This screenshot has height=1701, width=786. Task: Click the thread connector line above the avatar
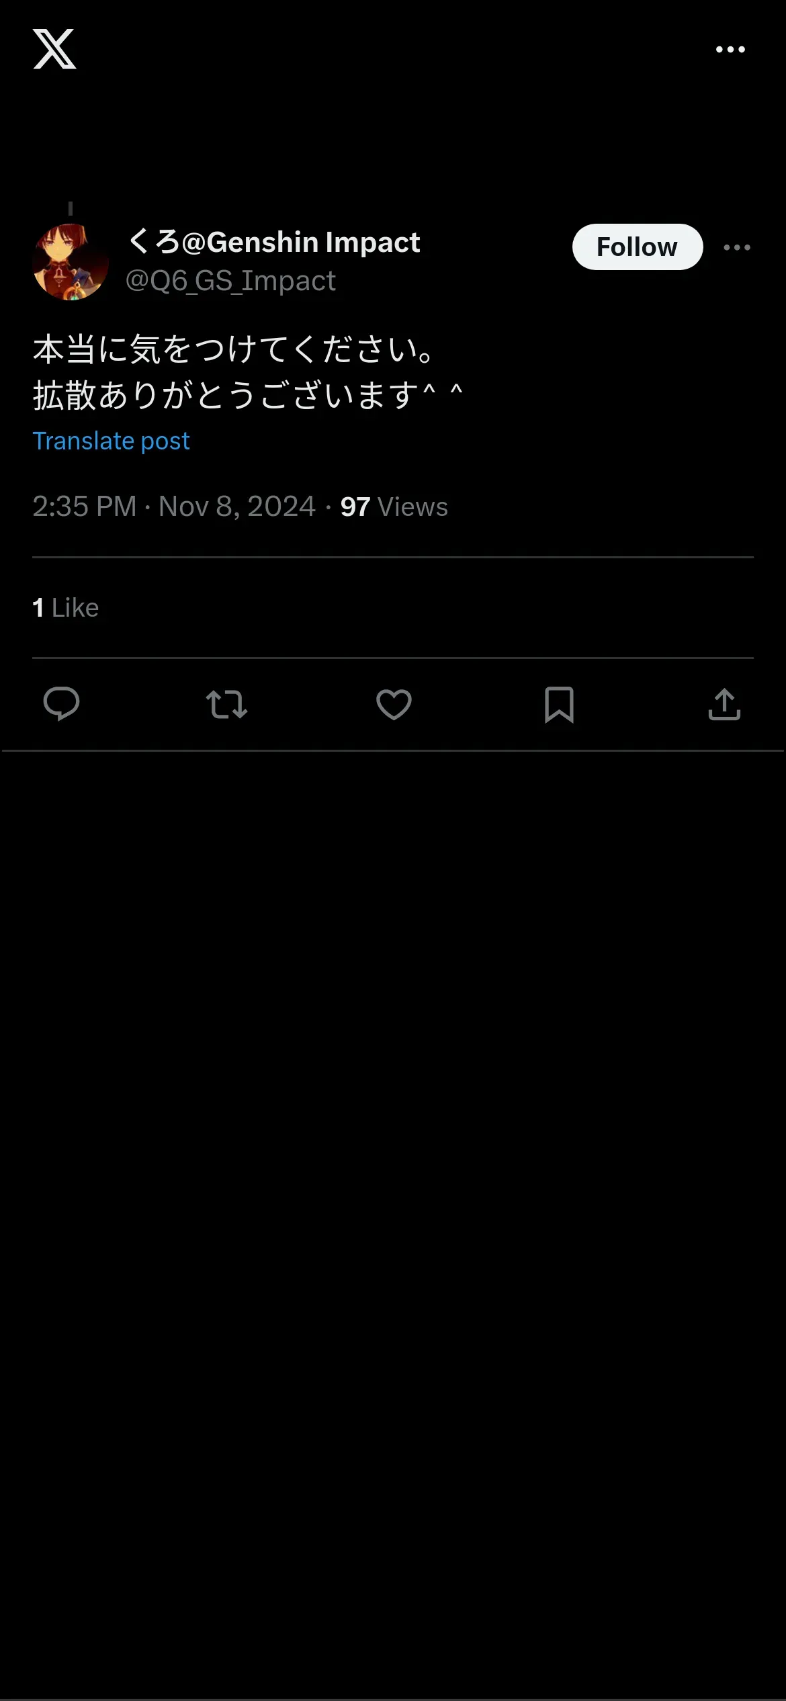[71, 209]
